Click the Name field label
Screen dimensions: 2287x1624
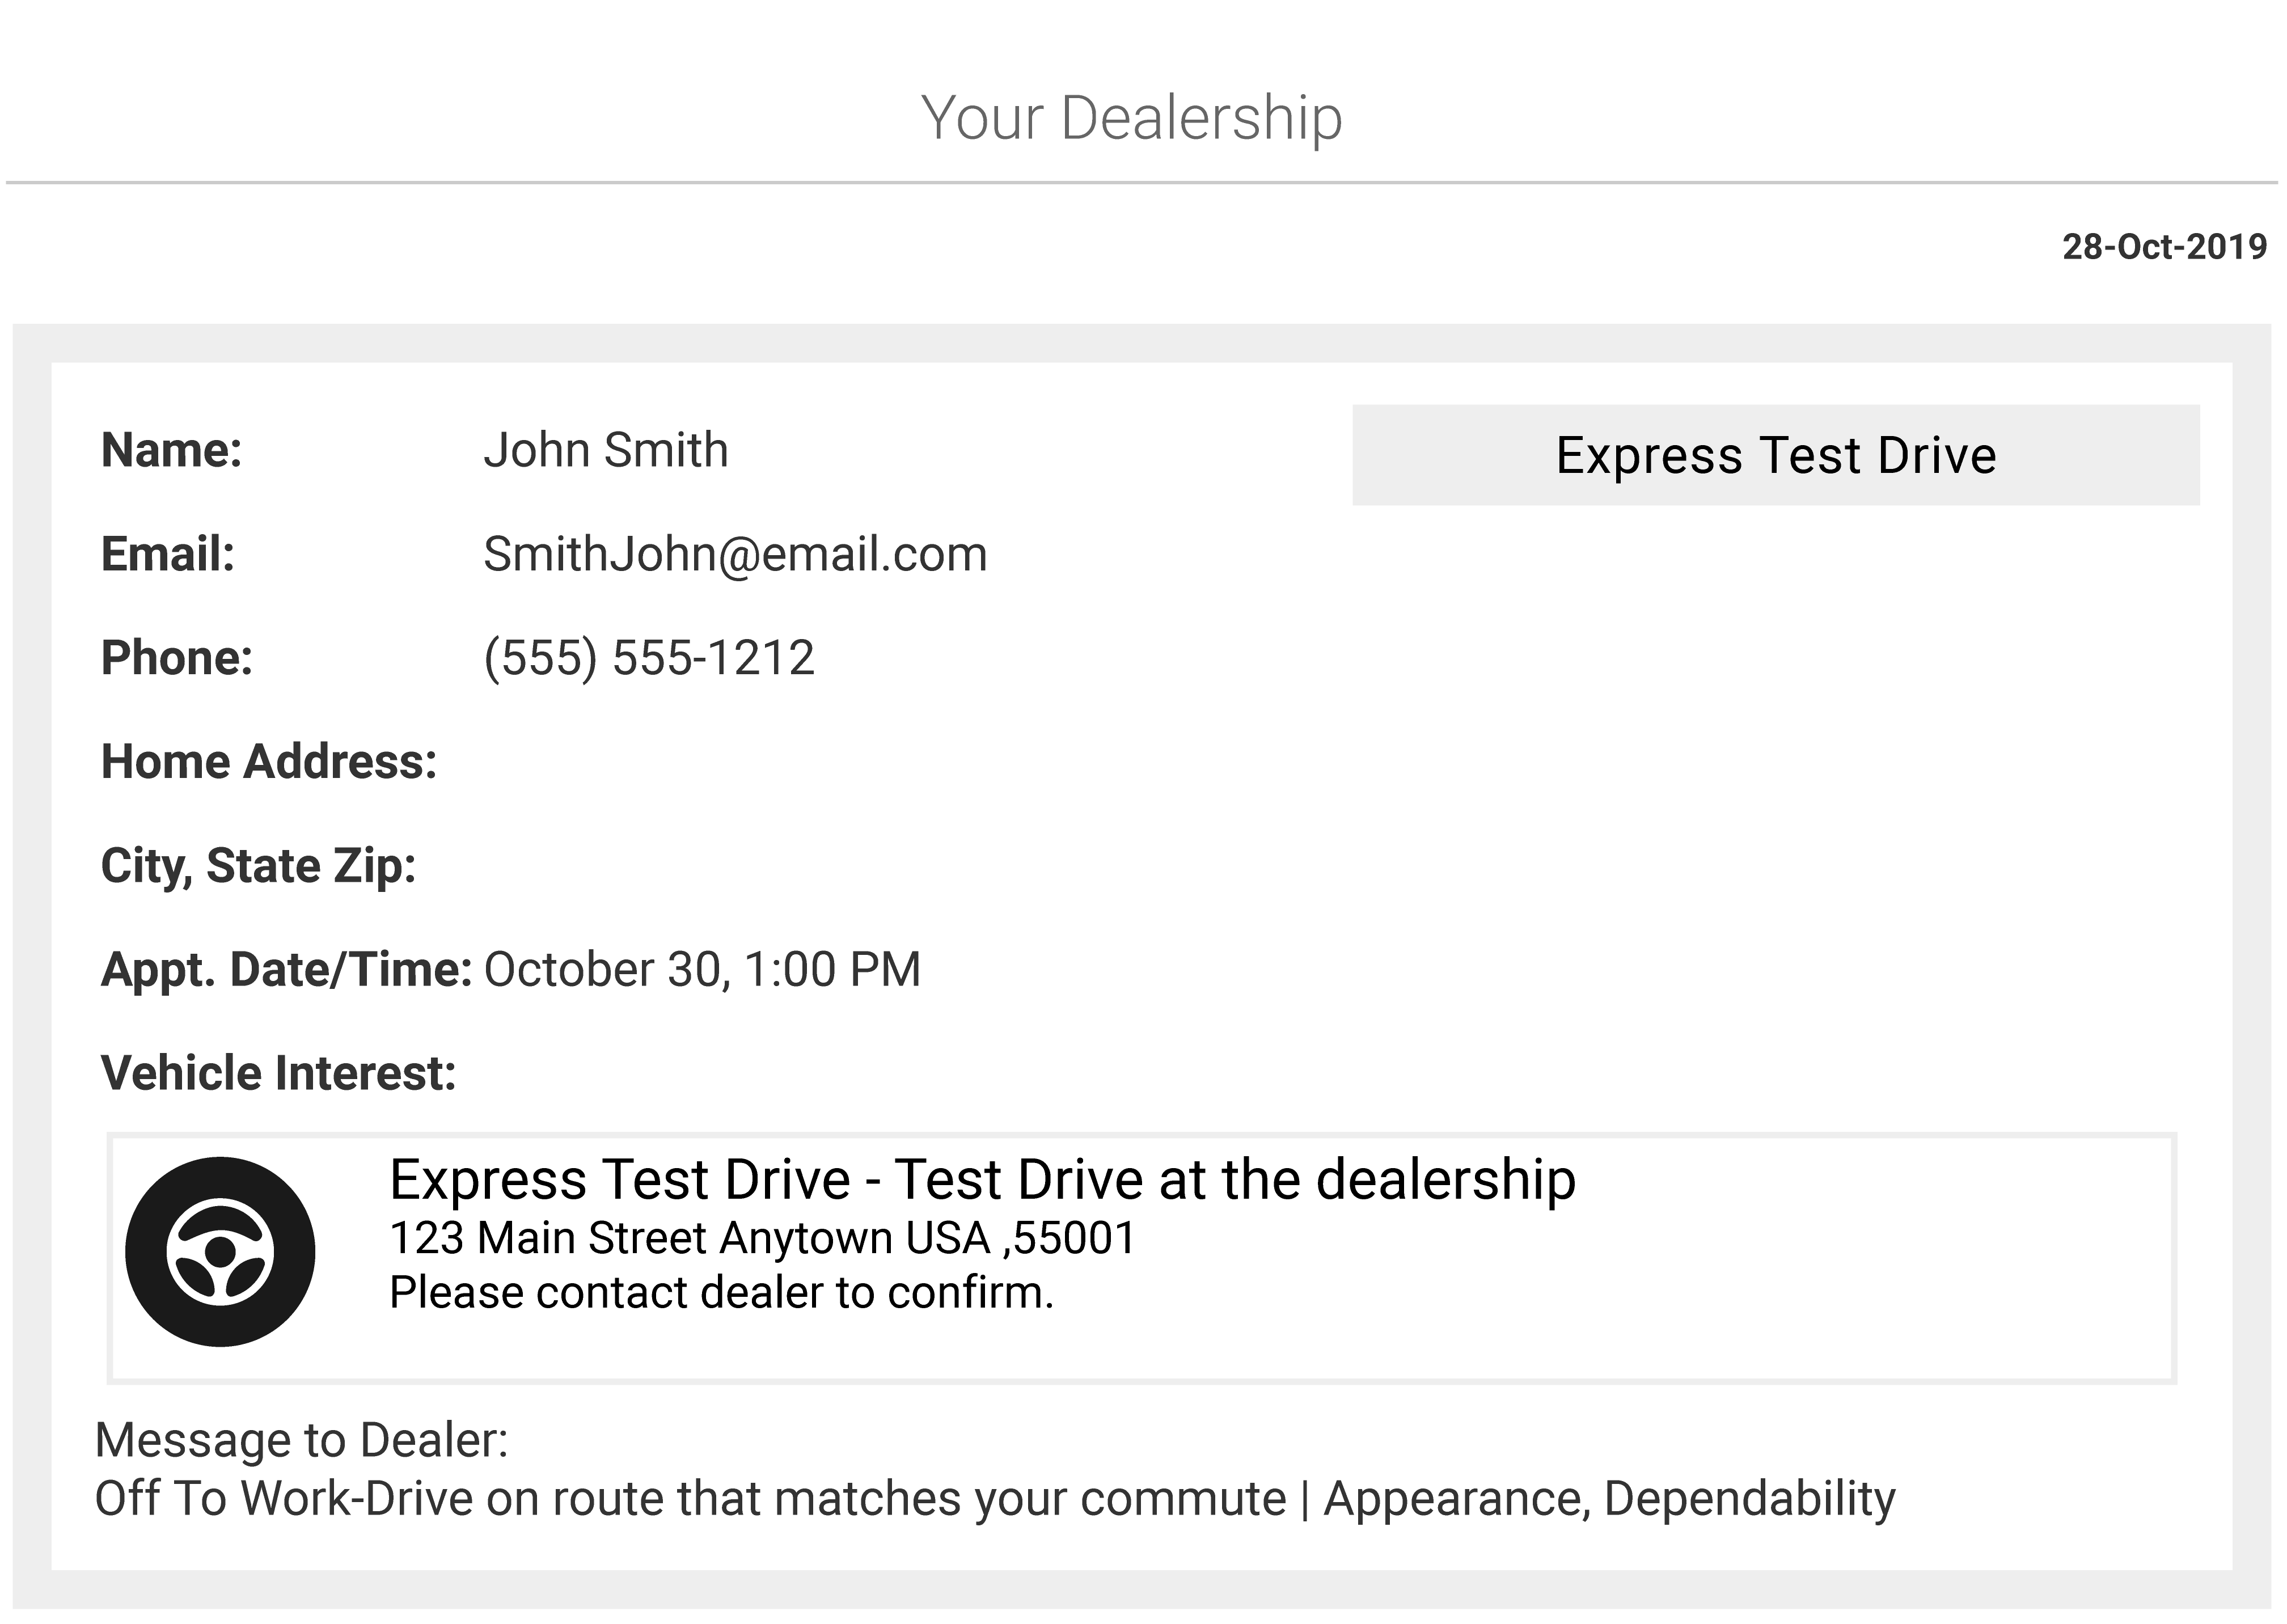tap(172, 450)
